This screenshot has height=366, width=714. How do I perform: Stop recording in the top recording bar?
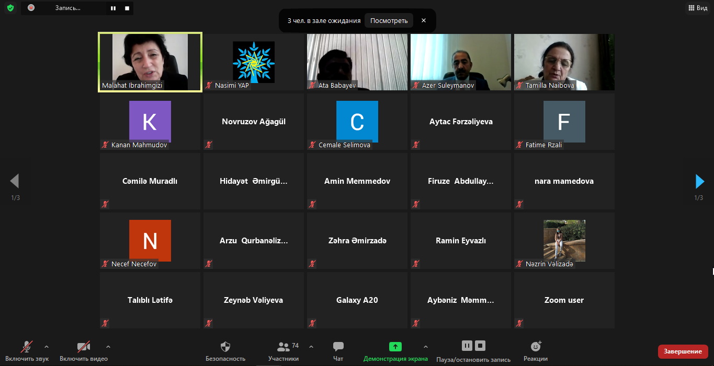(127, 8)
